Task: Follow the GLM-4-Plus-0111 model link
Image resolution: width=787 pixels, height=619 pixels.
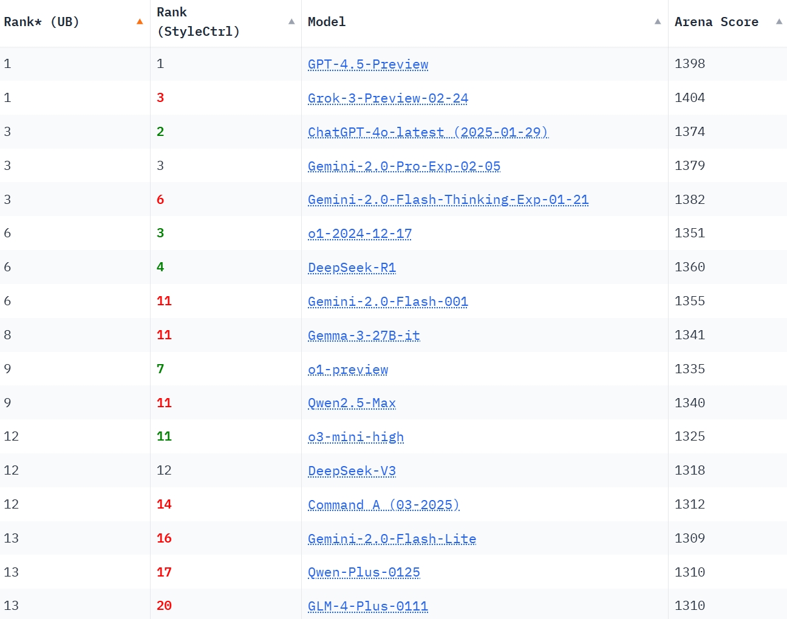Action: pyautogui.click(x=368, y=606)
